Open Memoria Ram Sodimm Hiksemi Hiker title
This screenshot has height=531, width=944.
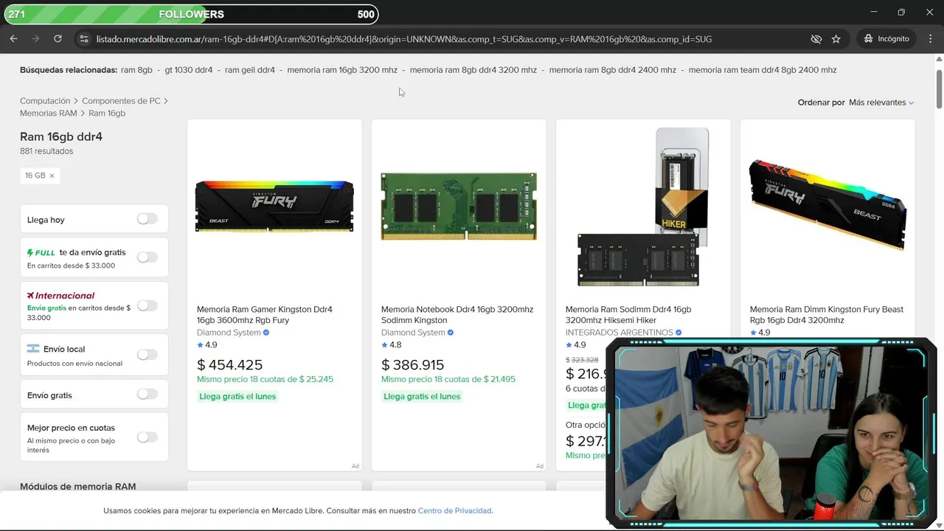coord(628,315)
